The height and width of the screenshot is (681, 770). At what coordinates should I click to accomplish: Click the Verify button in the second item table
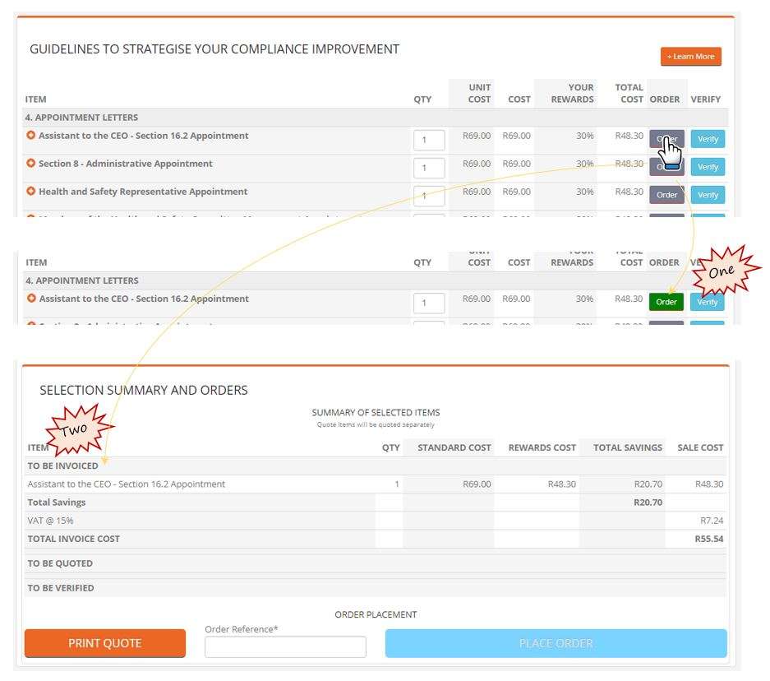coord(707,302)
